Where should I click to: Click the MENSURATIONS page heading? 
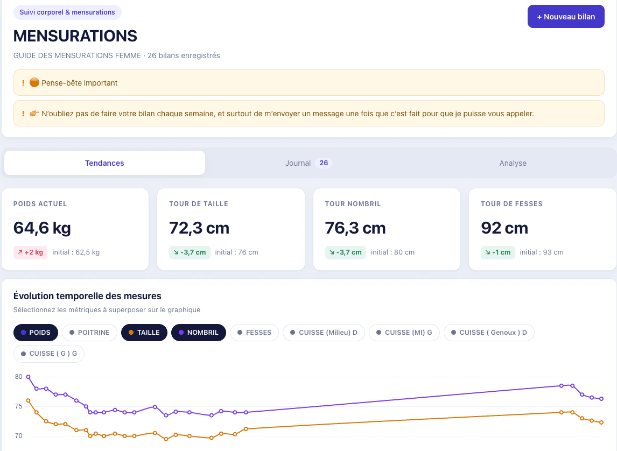pos(75,36)
